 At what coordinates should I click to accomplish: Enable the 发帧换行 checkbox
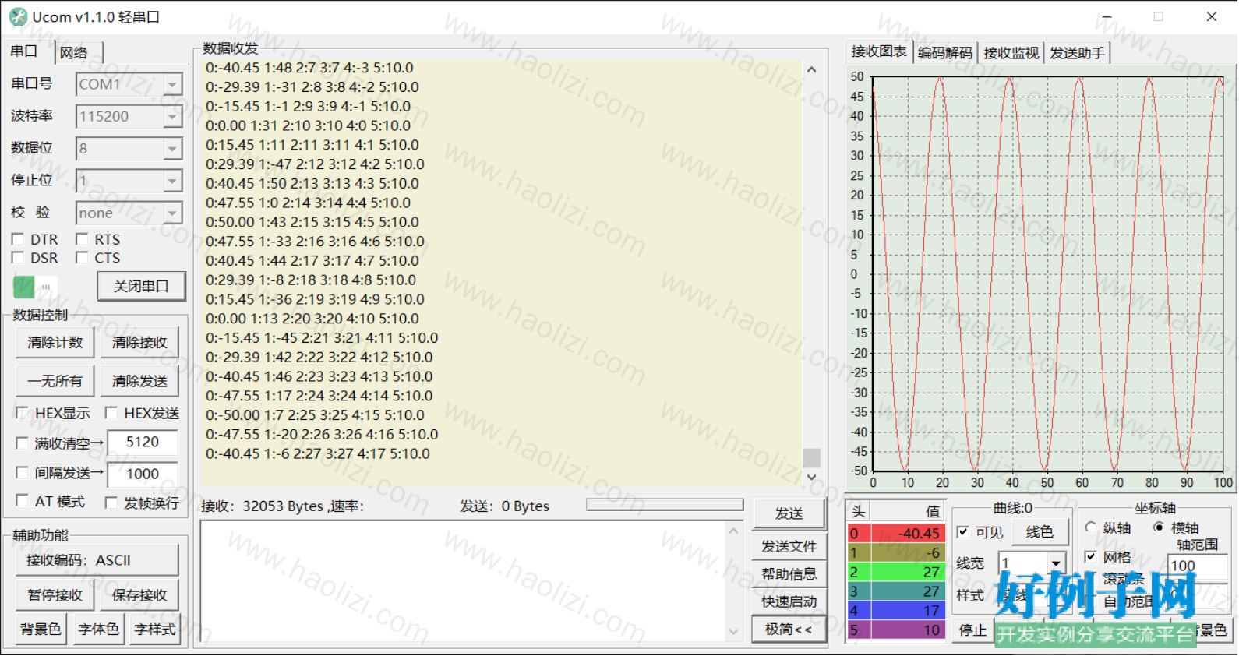point(111,503)
